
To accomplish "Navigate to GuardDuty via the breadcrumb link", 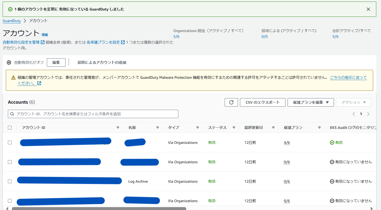I will point(12,20).
